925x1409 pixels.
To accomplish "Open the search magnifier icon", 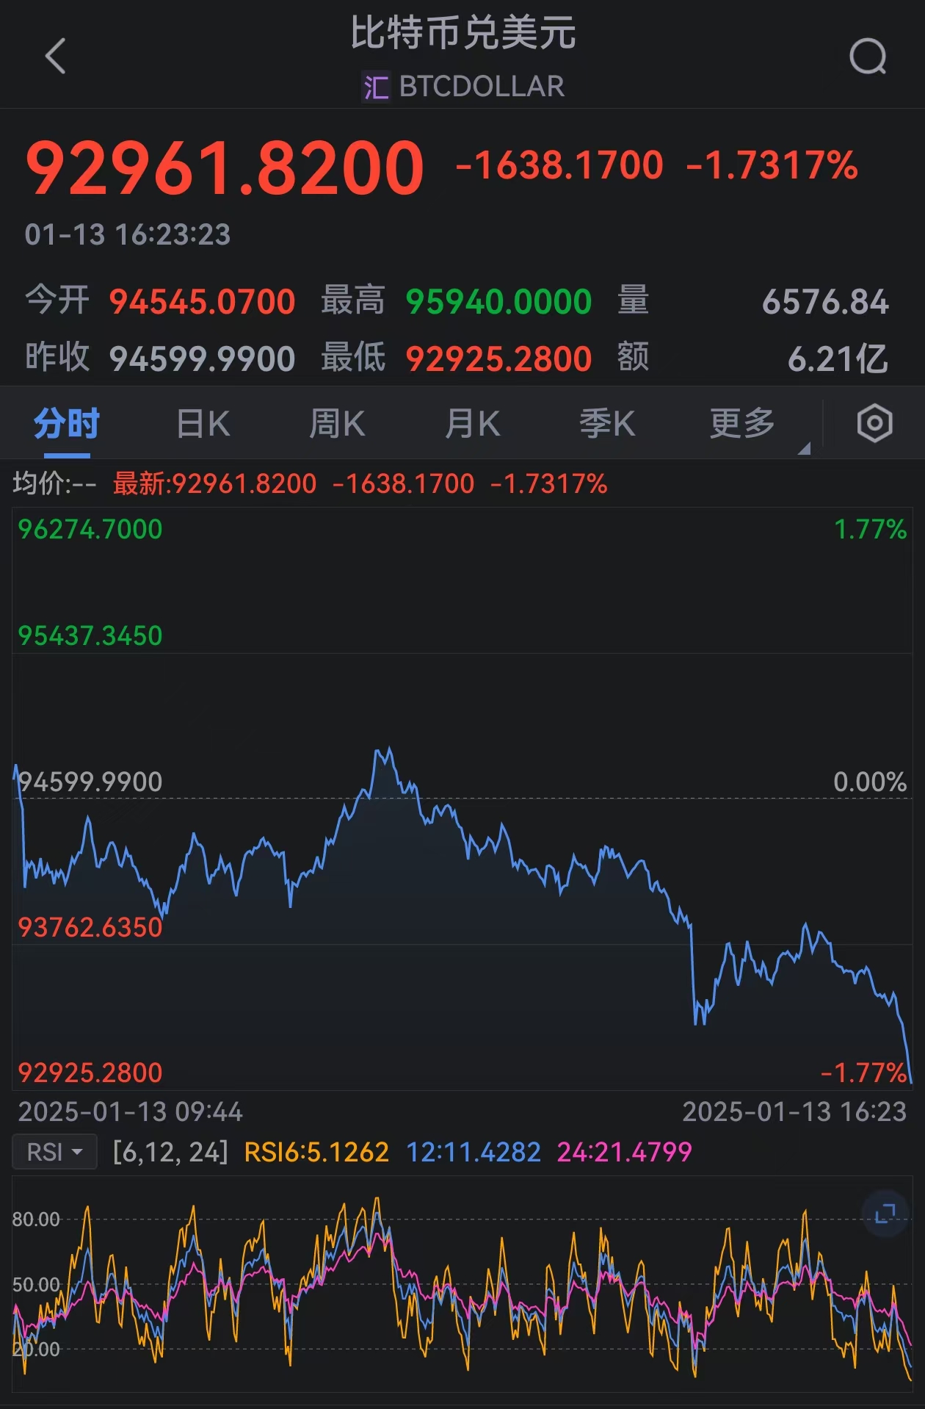I will pyautogui.click(x=868, y=57).
